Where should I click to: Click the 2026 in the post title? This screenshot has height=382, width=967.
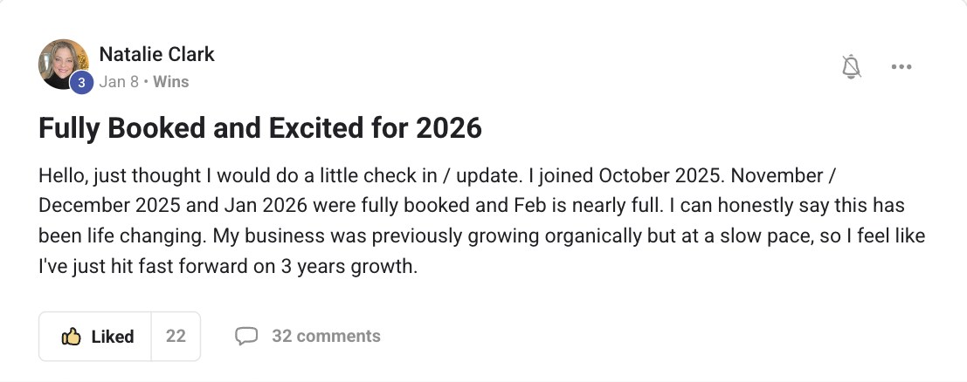(x=449, y=128)
